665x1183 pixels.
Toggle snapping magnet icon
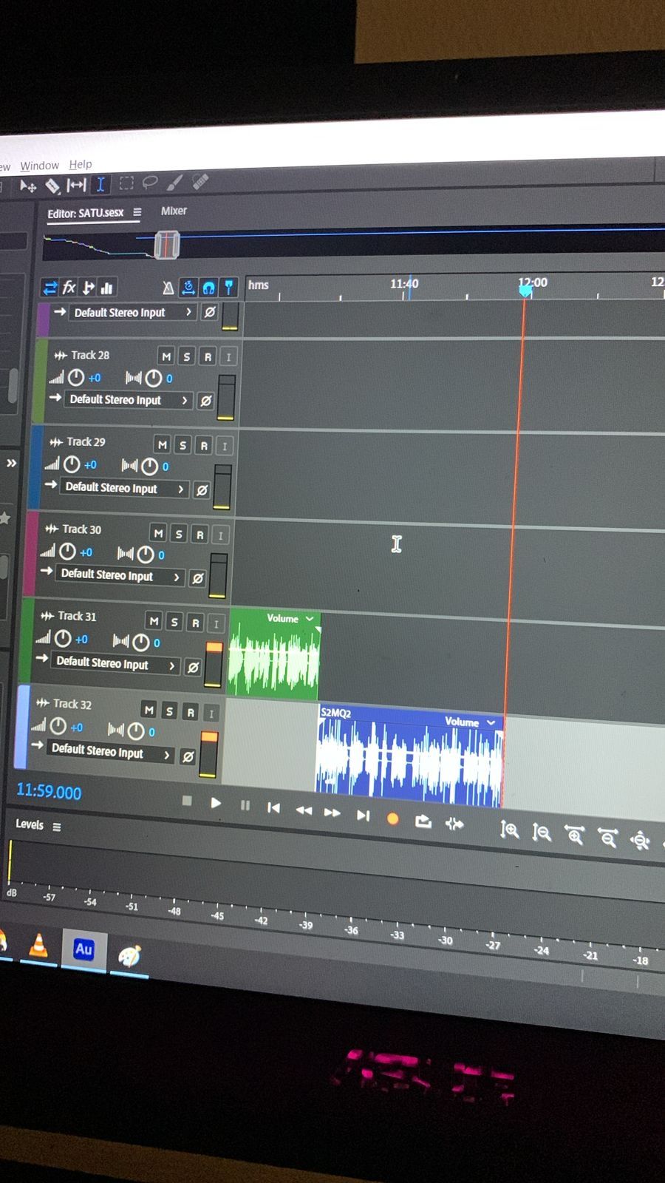208,288
